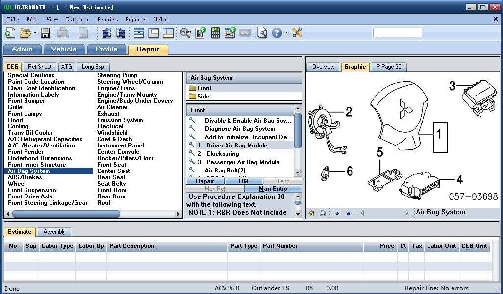Click the horizontal pane layout icon
Image resolution: width=503 pixels, height=294 pixels.
pos(168,33)
